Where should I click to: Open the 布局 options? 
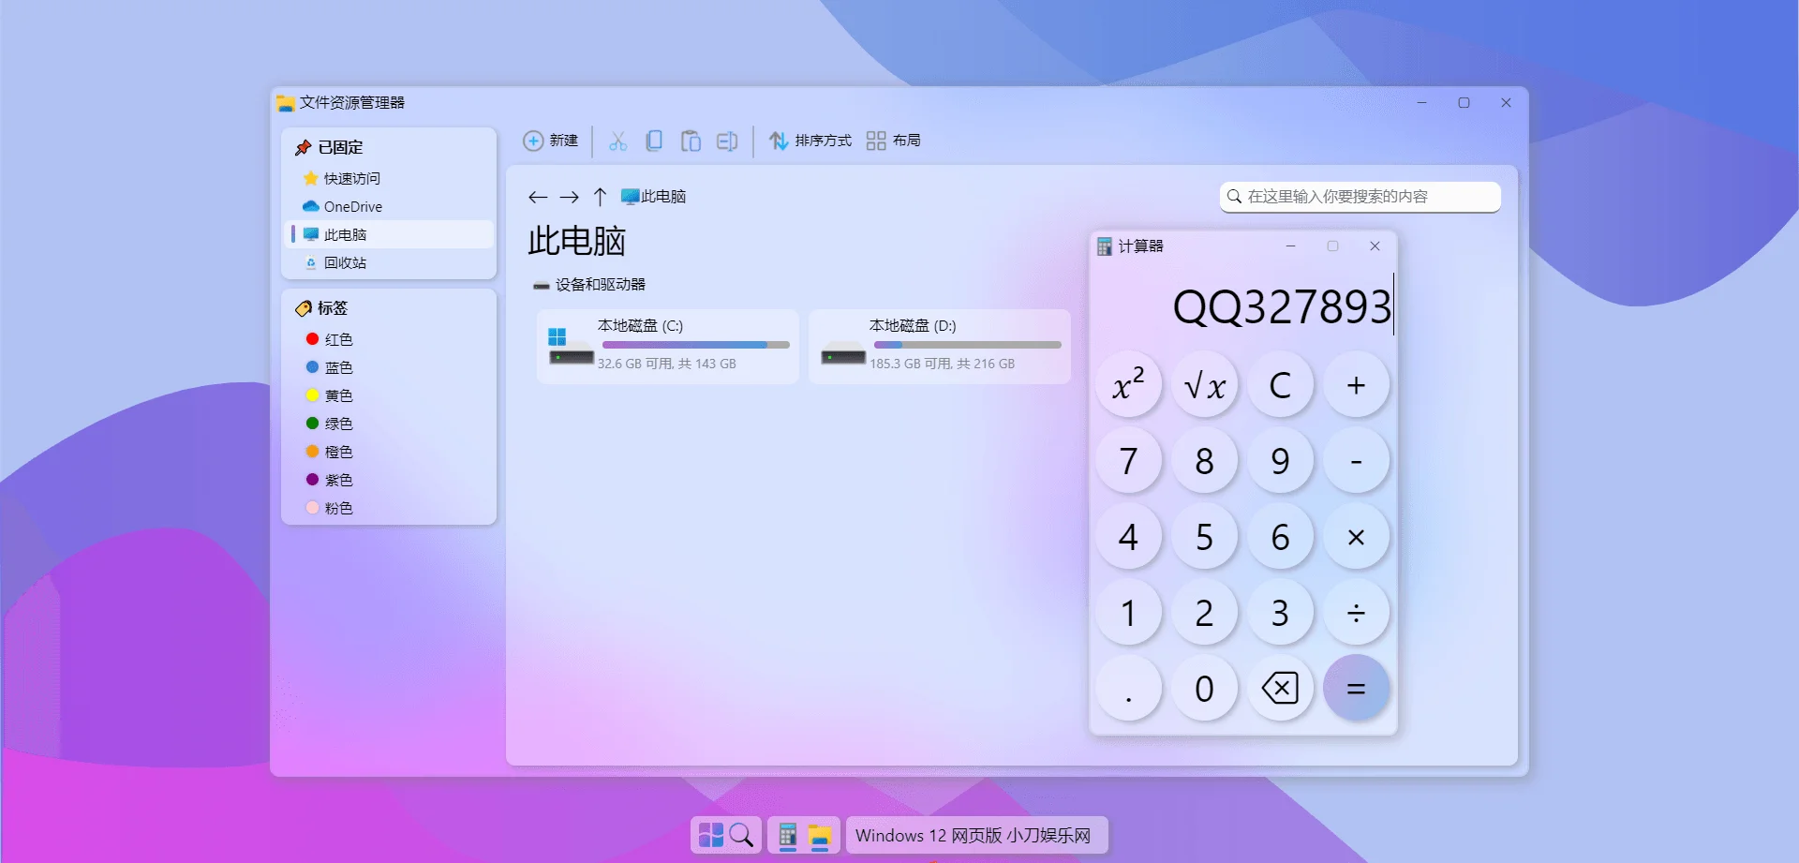[x=895, y=141]
